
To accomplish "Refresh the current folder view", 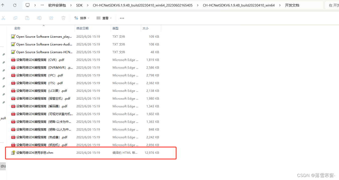I will tap(15, 5).
